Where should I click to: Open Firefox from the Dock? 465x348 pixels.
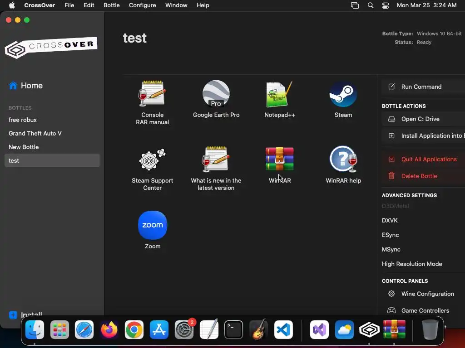coord(109,330)
